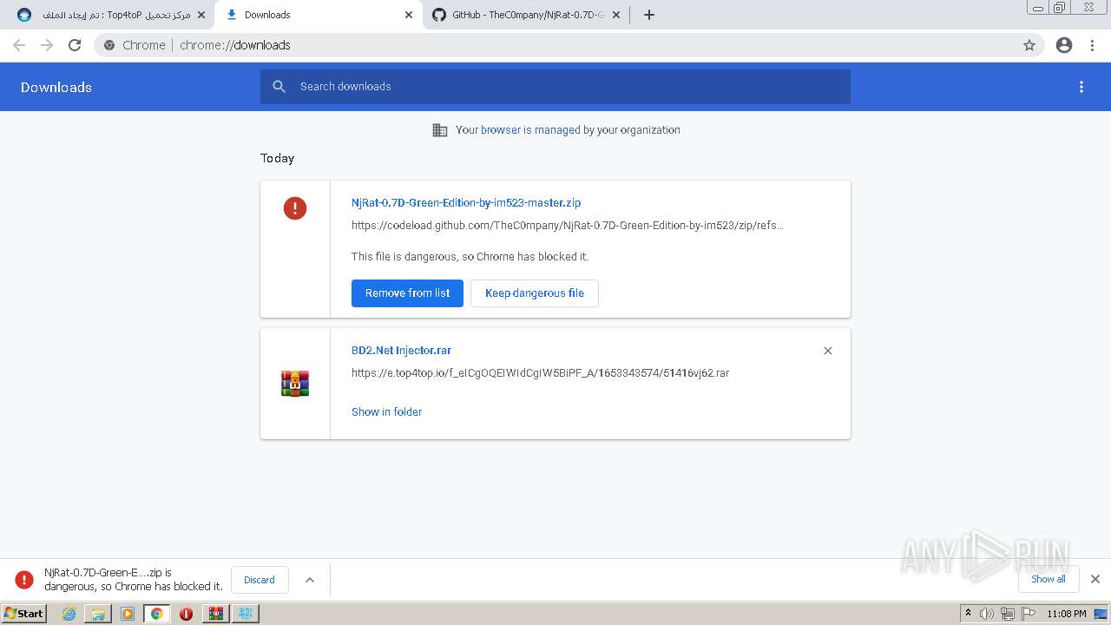Click the codeload.github.com source URL
Screen dimensions: 1111x625
568,226
